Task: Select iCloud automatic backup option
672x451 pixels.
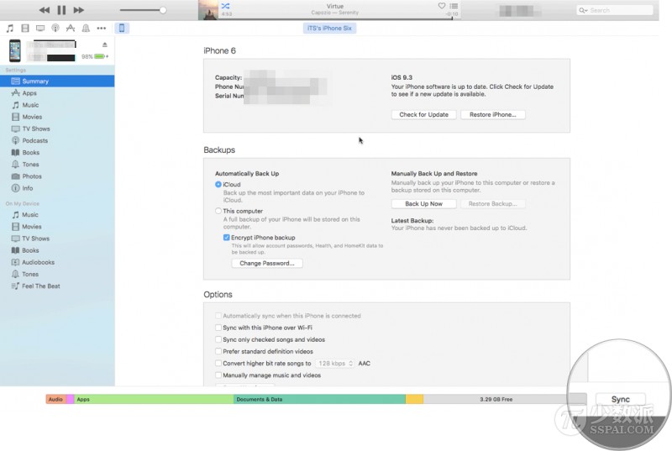Action: [218, 185]
